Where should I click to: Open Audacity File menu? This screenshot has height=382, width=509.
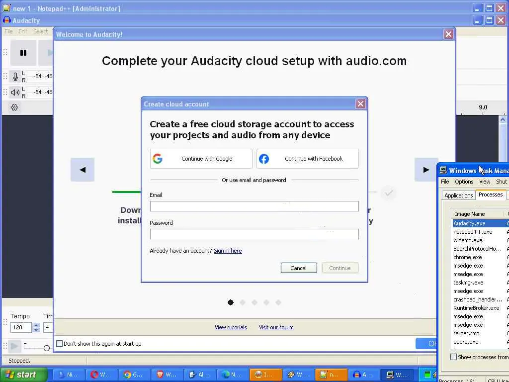coord(8,31)
